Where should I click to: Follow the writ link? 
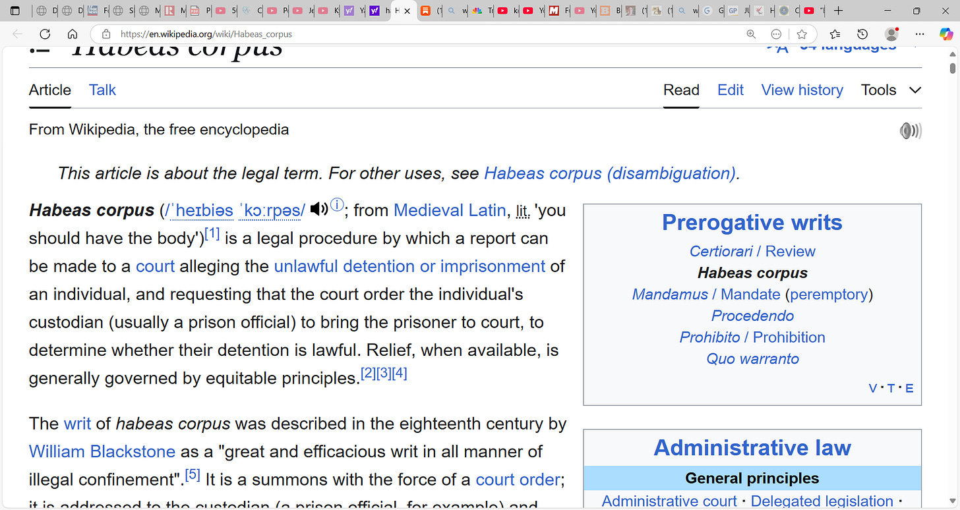click(77, 423)
